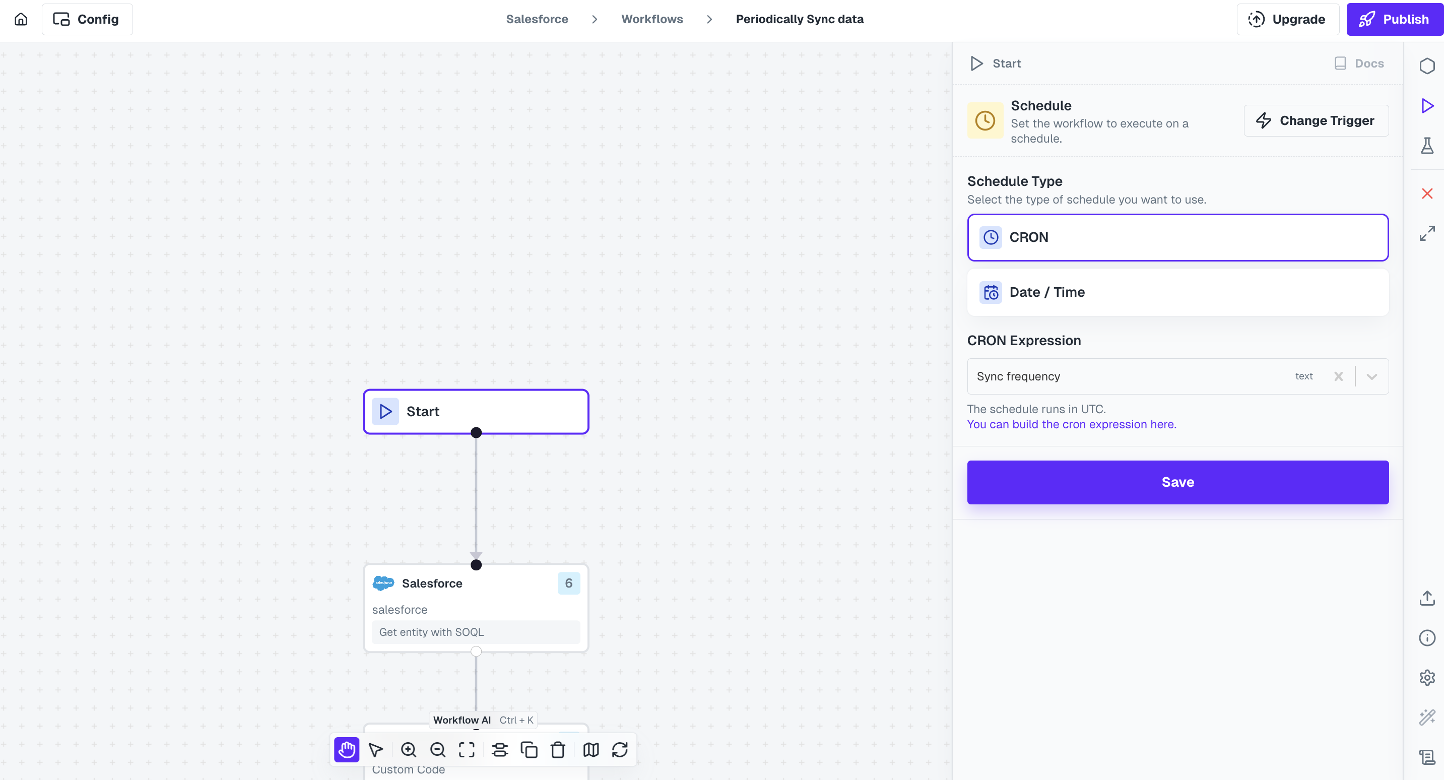This screenshot has height=780, width=1444.
Task: Open the CRON Expression dropdown arrow
Action: pyautogui.click(x=1371, y=376)
